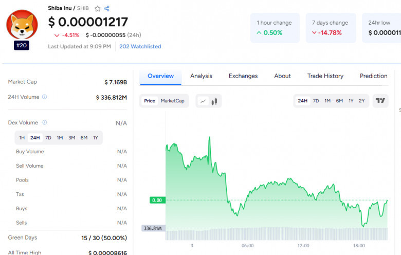This screenshot has height=255, width=401.
Task: Switch chart to candlestick view icon
Action: (214, 101)
